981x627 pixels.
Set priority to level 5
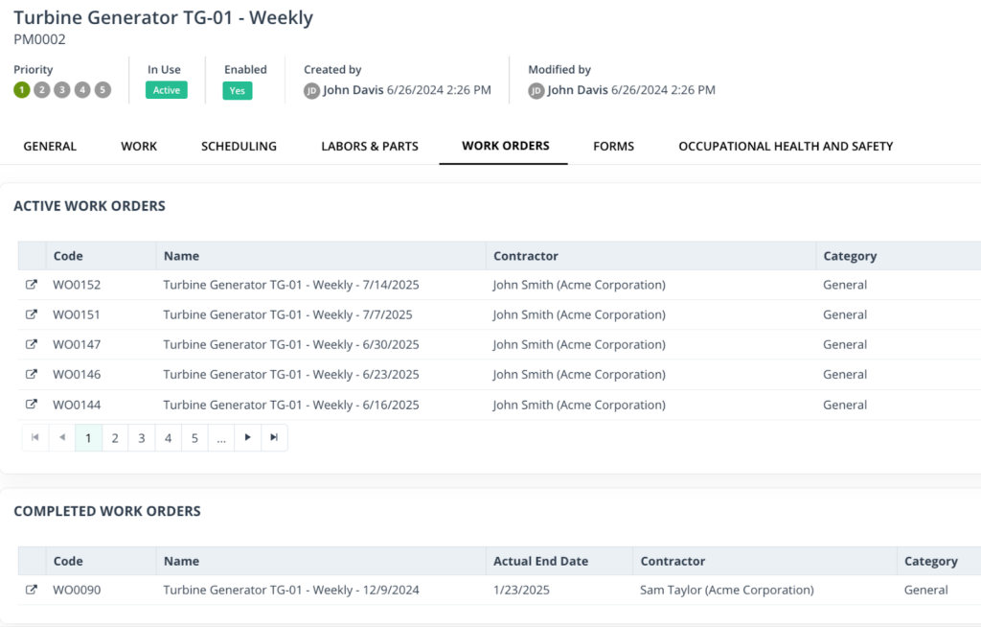104,88
